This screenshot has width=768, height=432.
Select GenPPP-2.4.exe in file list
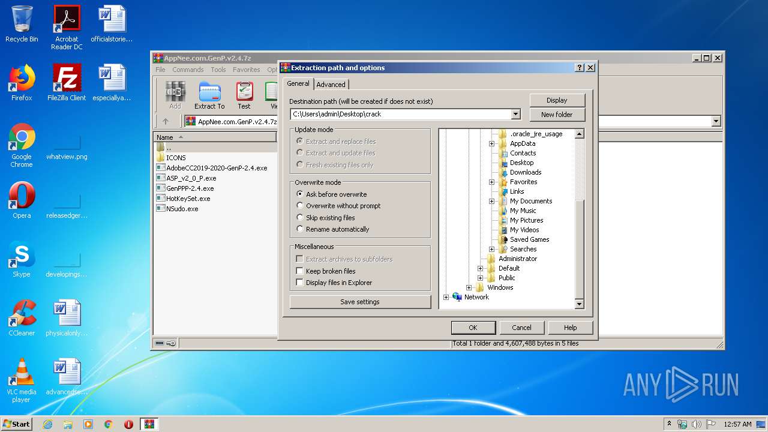click(x=185, y=188)
